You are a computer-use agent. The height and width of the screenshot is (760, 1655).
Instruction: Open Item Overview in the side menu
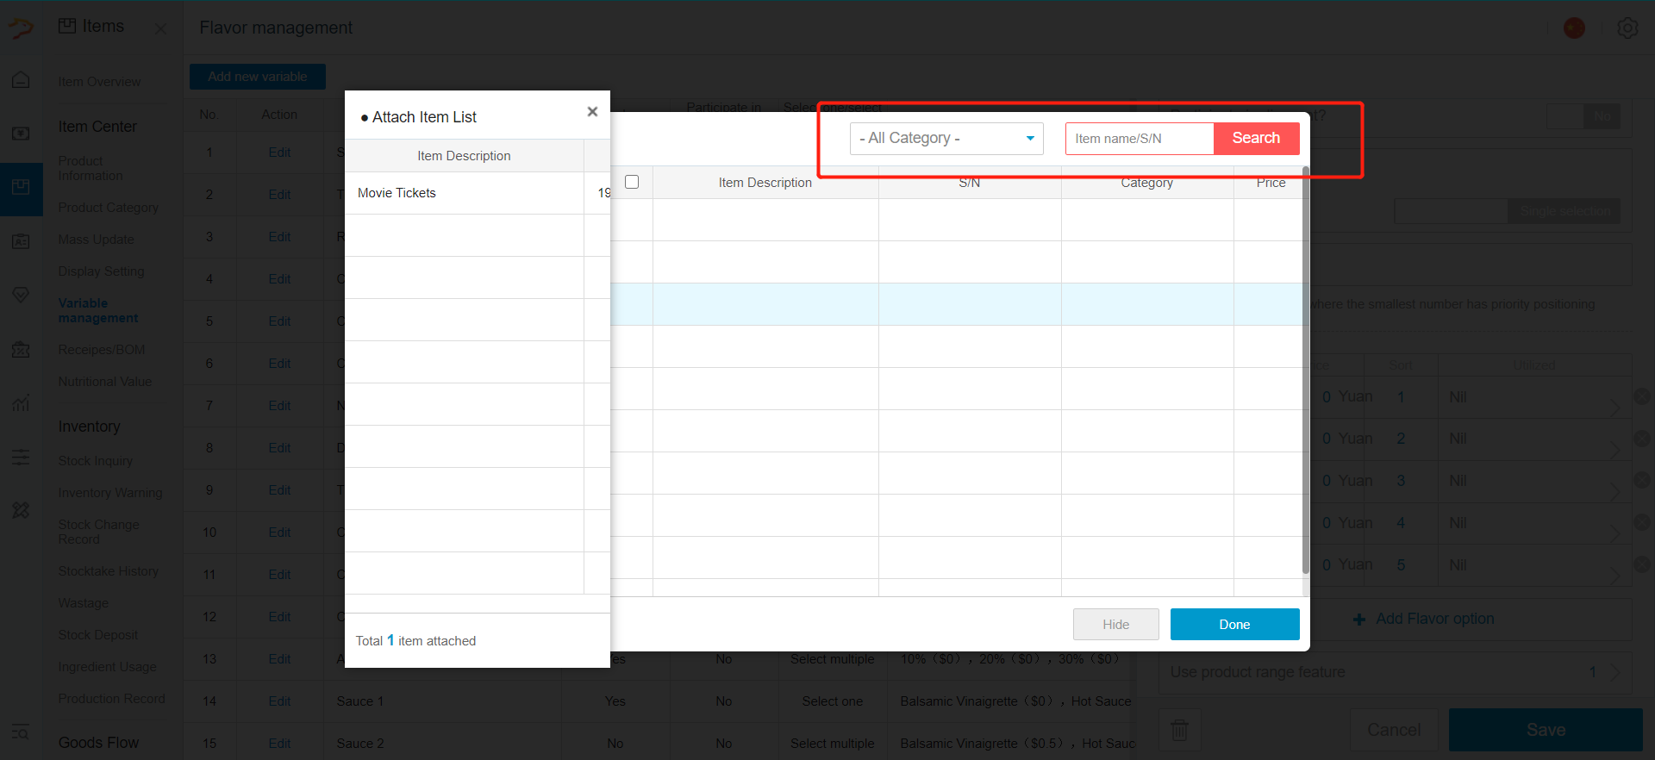coord(99,82)
